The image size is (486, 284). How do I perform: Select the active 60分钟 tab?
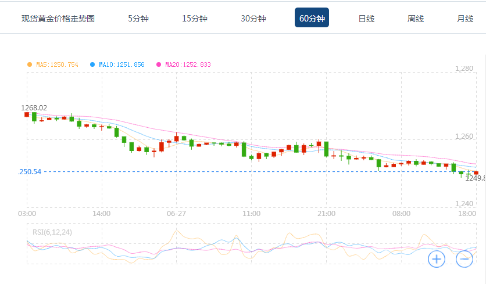pyautogui.click(x=312, y=19)
